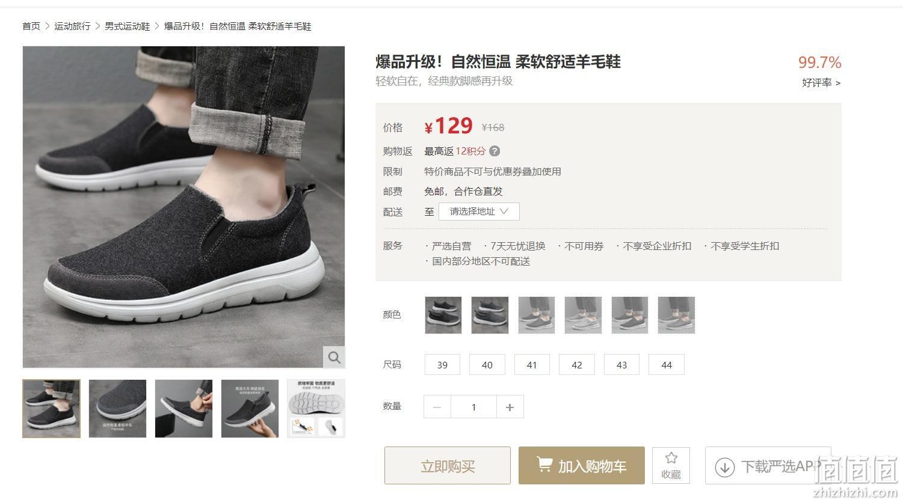Add item with 加入购物车 cart button
The width and height of the screenshot is (903, 503).
pyautogui.click(x=581, y=466)
